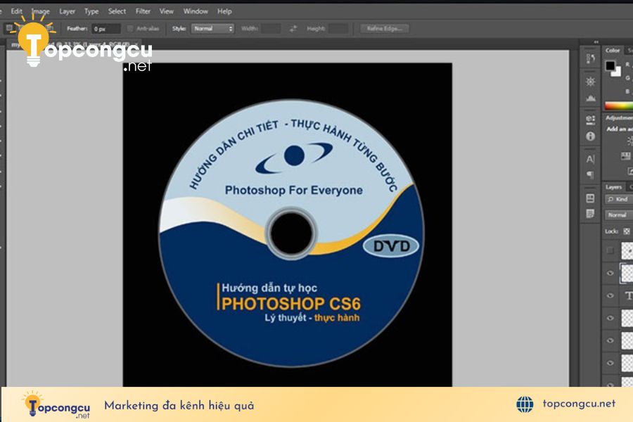
Task: Hide the currently selected layer
Action: click(x=610, y=274)
